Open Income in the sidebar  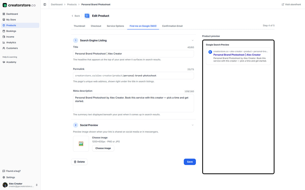20,37
